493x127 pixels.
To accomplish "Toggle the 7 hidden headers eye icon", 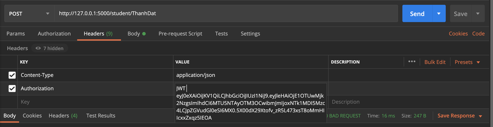I will click(x=38, y=48).
